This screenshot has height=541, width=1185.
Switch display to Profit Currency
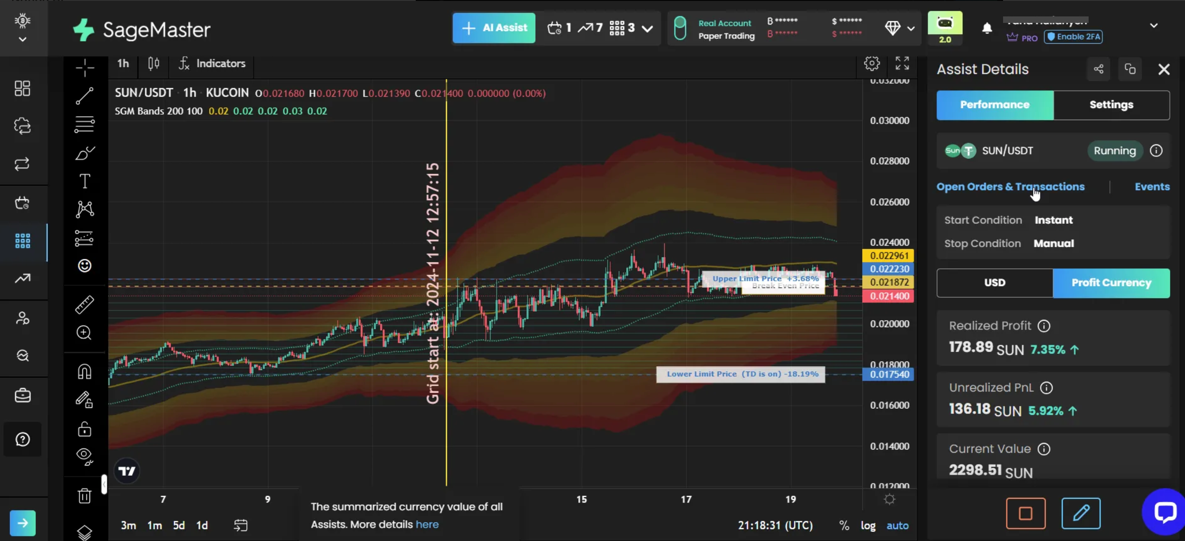(1112, 283)
